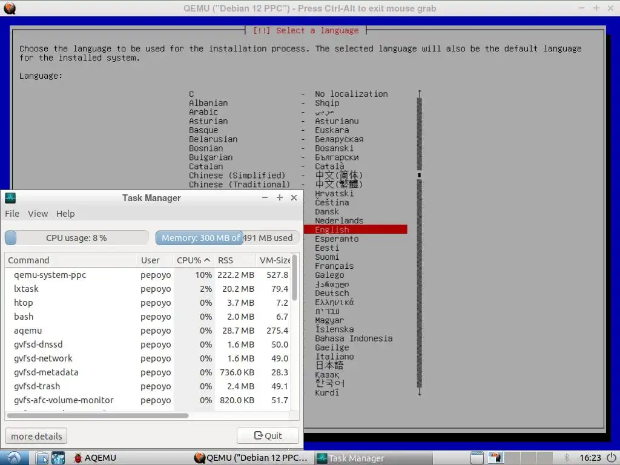Click the Task Manager title bar icon

10,198
